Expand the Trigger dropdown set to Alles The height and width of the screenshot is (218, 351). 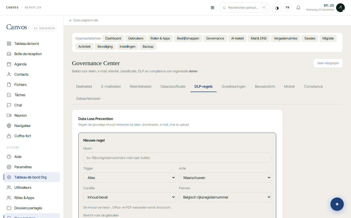[x=130, y=178]
